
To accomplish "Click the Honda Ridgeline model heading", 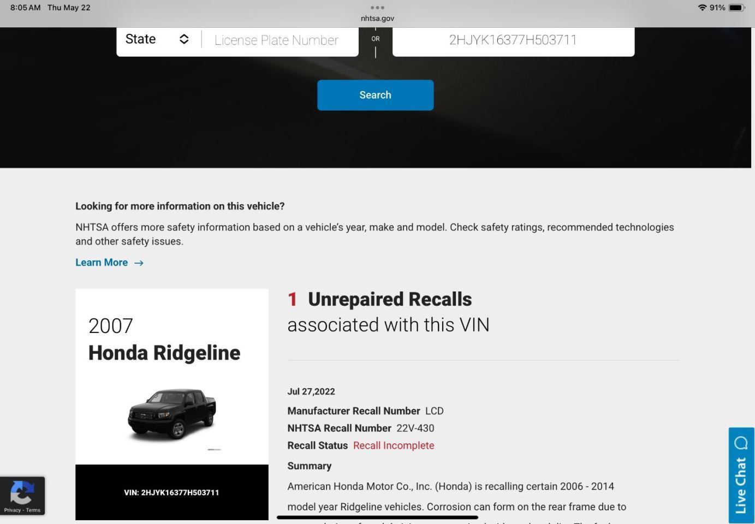I will click(x=164, y=353).
